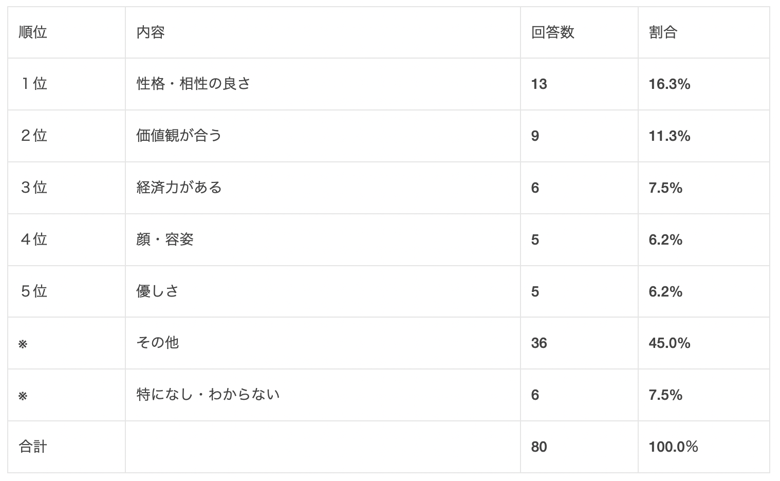Image resolution: width=780 pixels, height=481 pixels.
Task: Select the 3位 rank cell
Action: pos(34,188)
